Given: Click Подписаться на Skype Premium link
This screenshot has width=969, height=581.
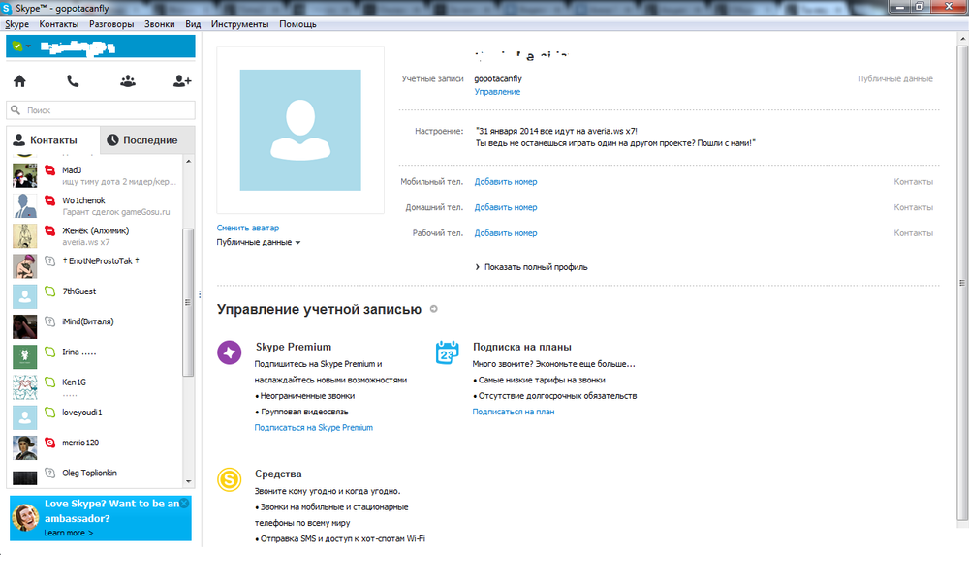Looking at the screenshot, I should click(313, 427).
